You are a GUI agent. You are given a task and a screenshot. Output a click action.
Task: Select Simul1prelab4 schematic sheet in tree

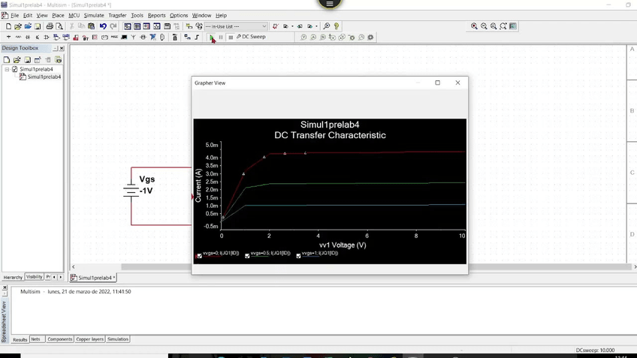click(44, 77)
